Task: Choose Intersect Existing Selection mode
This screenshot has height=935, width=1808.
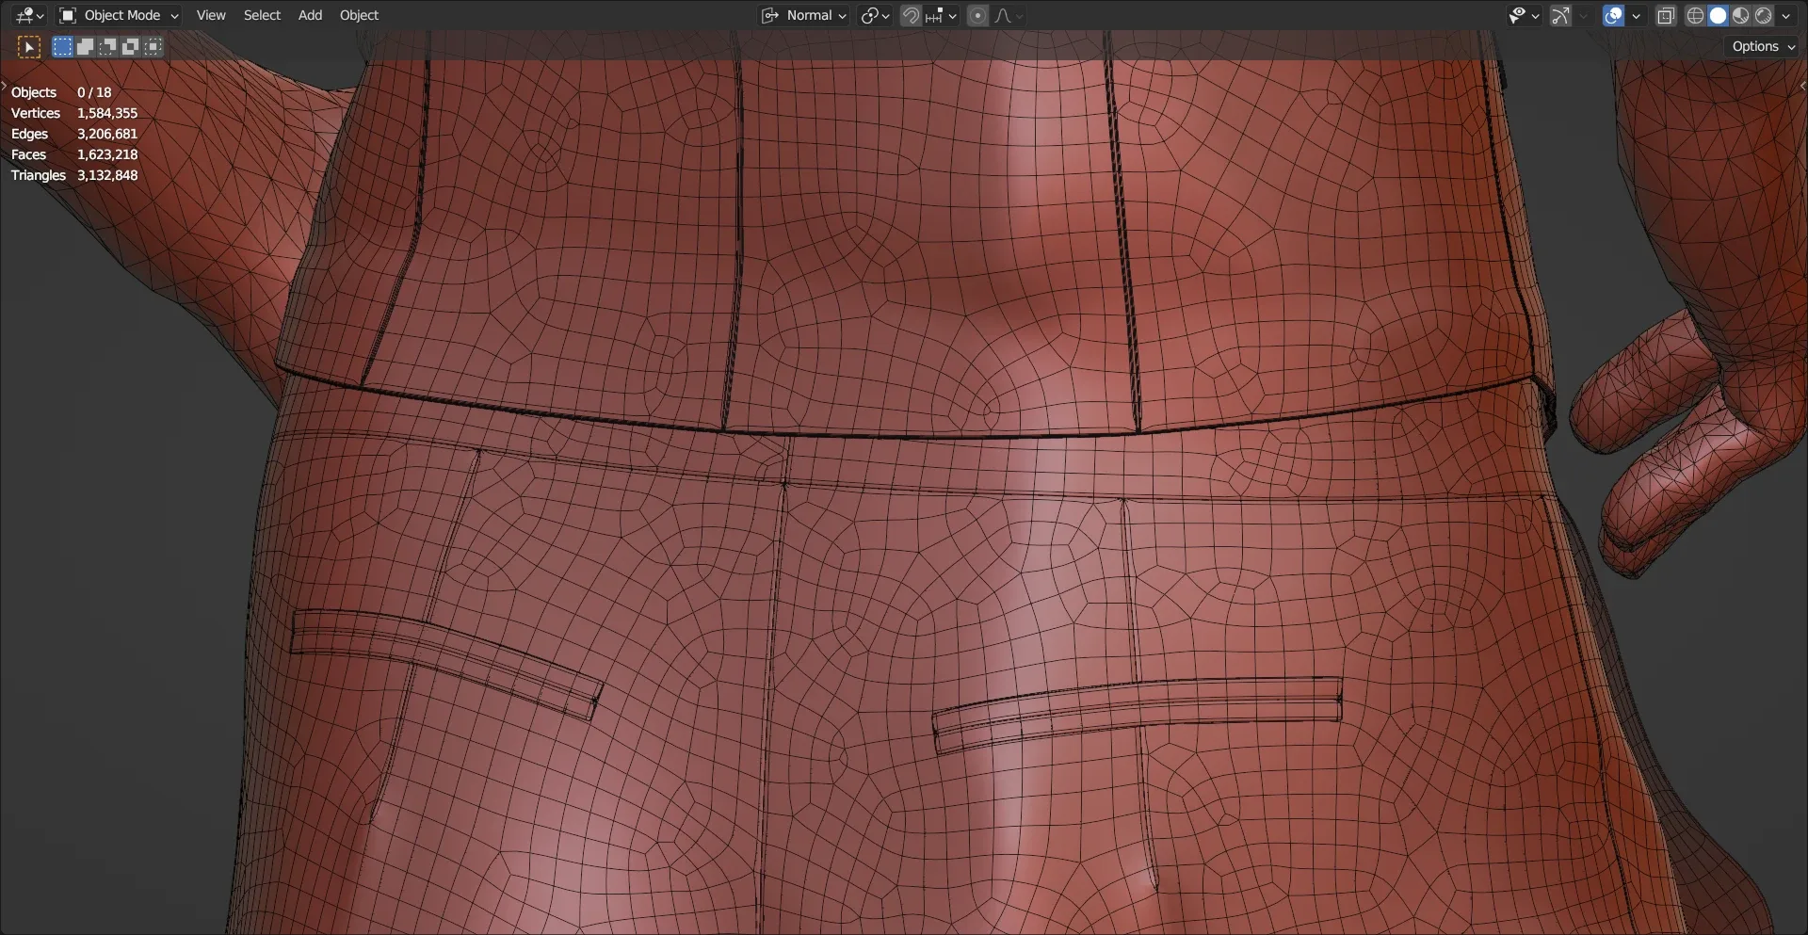Action: (x=153, y=46)
